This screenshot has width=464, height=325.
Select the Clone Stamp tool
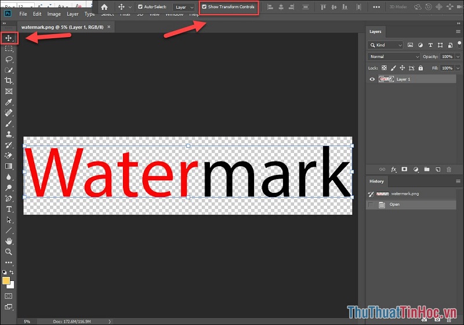(9, 134)
